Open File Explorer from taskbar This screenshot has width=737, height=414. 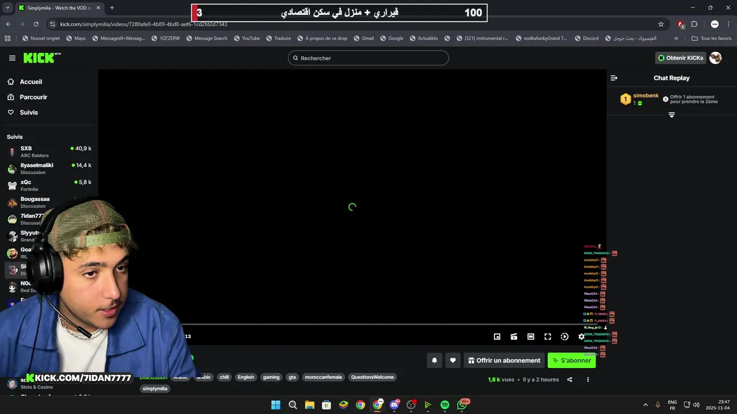click(x=309, y=405)
